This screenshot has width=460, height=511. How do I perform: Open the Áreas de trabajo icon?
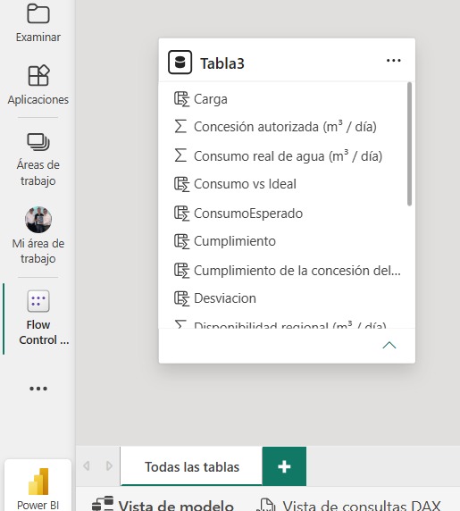coord(38,142)
